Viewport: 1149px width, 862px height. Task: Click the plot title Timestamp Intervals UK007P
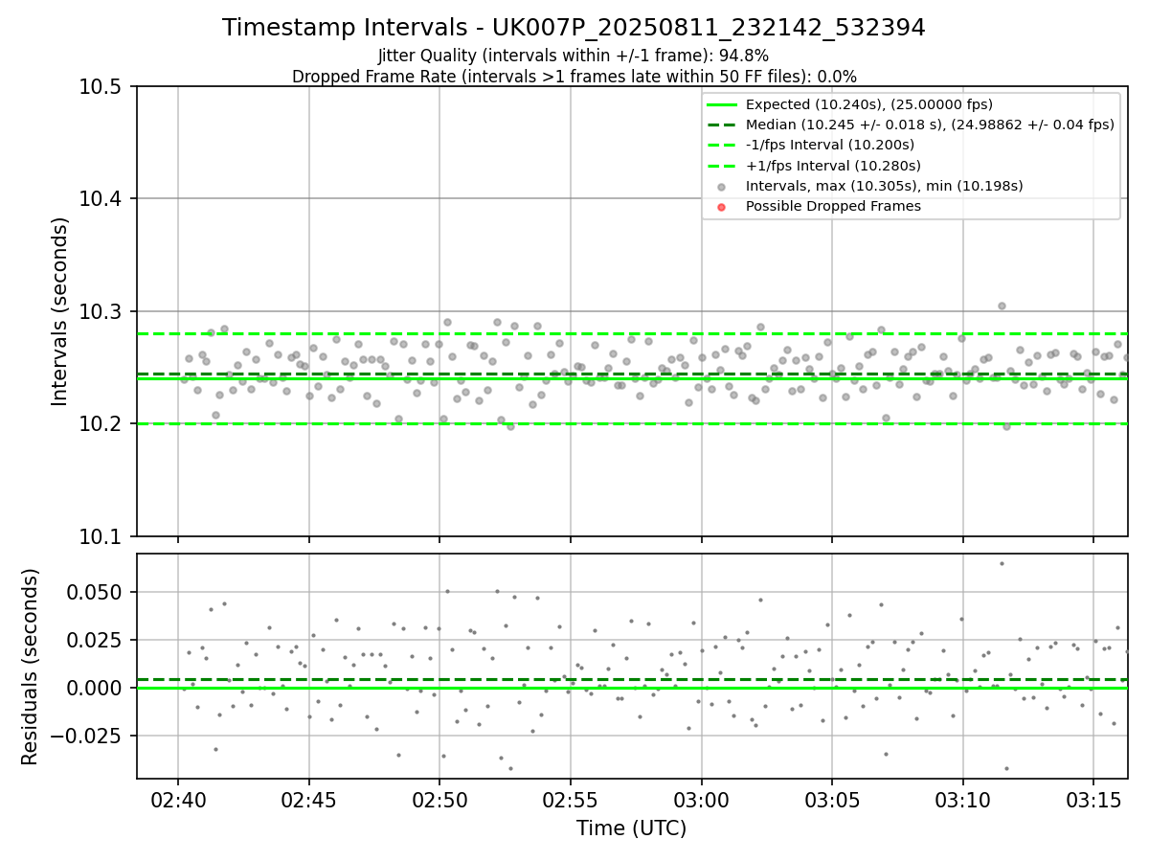pos(574,28)
